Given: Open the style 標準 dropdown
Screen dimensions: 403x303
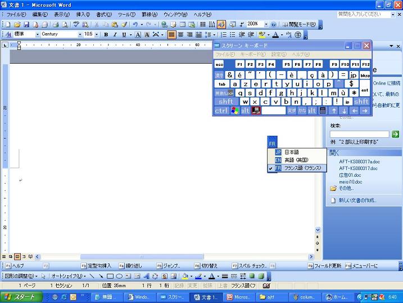Looking at the screenshot, I should pyautogui.click(x=38, y=34).
